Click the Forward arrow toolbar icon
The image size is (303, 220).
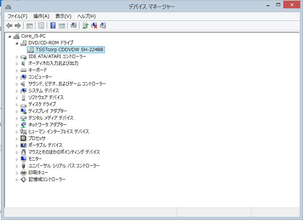coord(18,25)
